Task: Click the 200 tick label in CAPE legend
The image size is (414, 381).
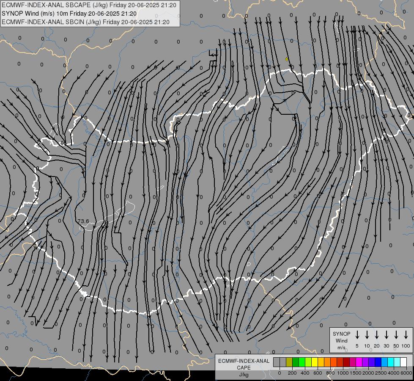Action: (292, 373)
